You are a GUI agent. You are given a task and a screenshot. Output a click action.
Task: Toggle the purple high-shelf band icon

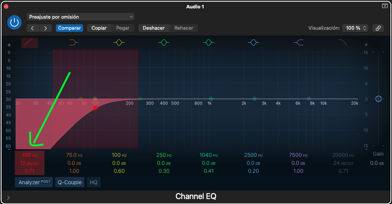[x=298, y=43]
